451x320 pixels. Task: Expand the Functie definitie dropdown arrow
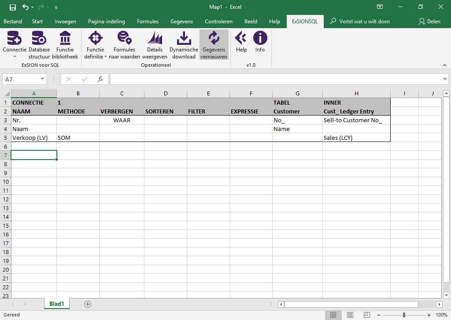click(x=105, y=57)
